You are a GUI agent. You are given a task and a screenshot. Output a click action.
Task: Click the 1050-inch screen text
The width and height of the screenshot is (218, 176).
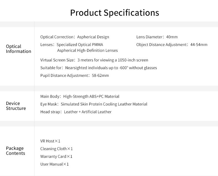133,60
